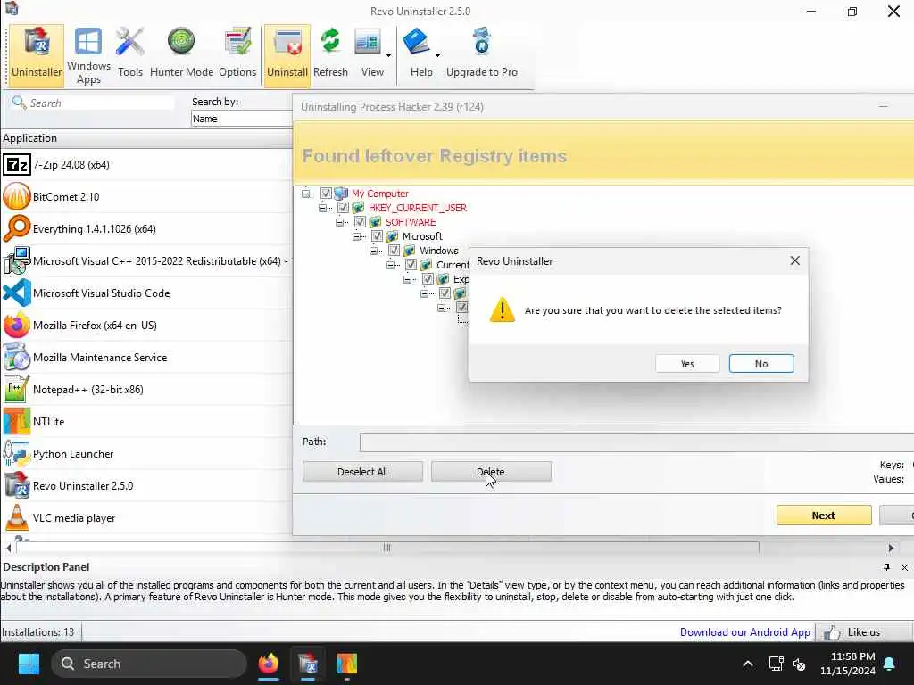
Task: Uncheck the Current key checkbox
Action: (x=411, y=265)
